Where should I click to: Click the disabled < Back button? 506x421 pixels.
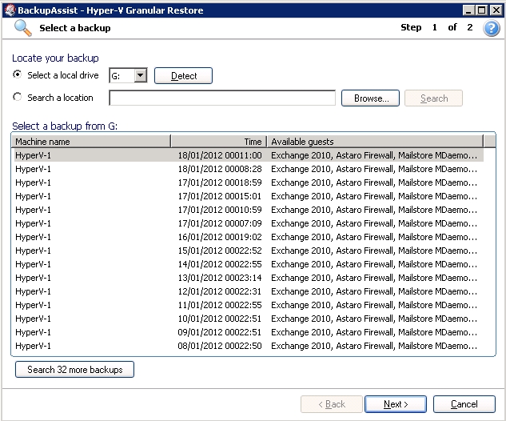(x=332, y=404)
